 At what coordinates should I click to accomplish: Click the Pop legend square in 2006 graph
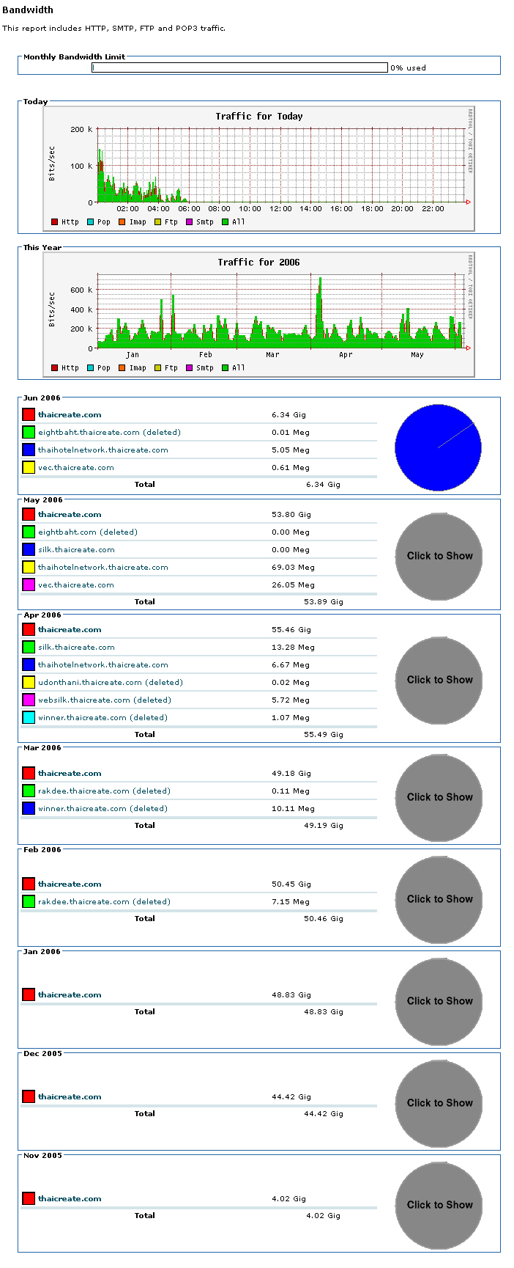(90, 367)
